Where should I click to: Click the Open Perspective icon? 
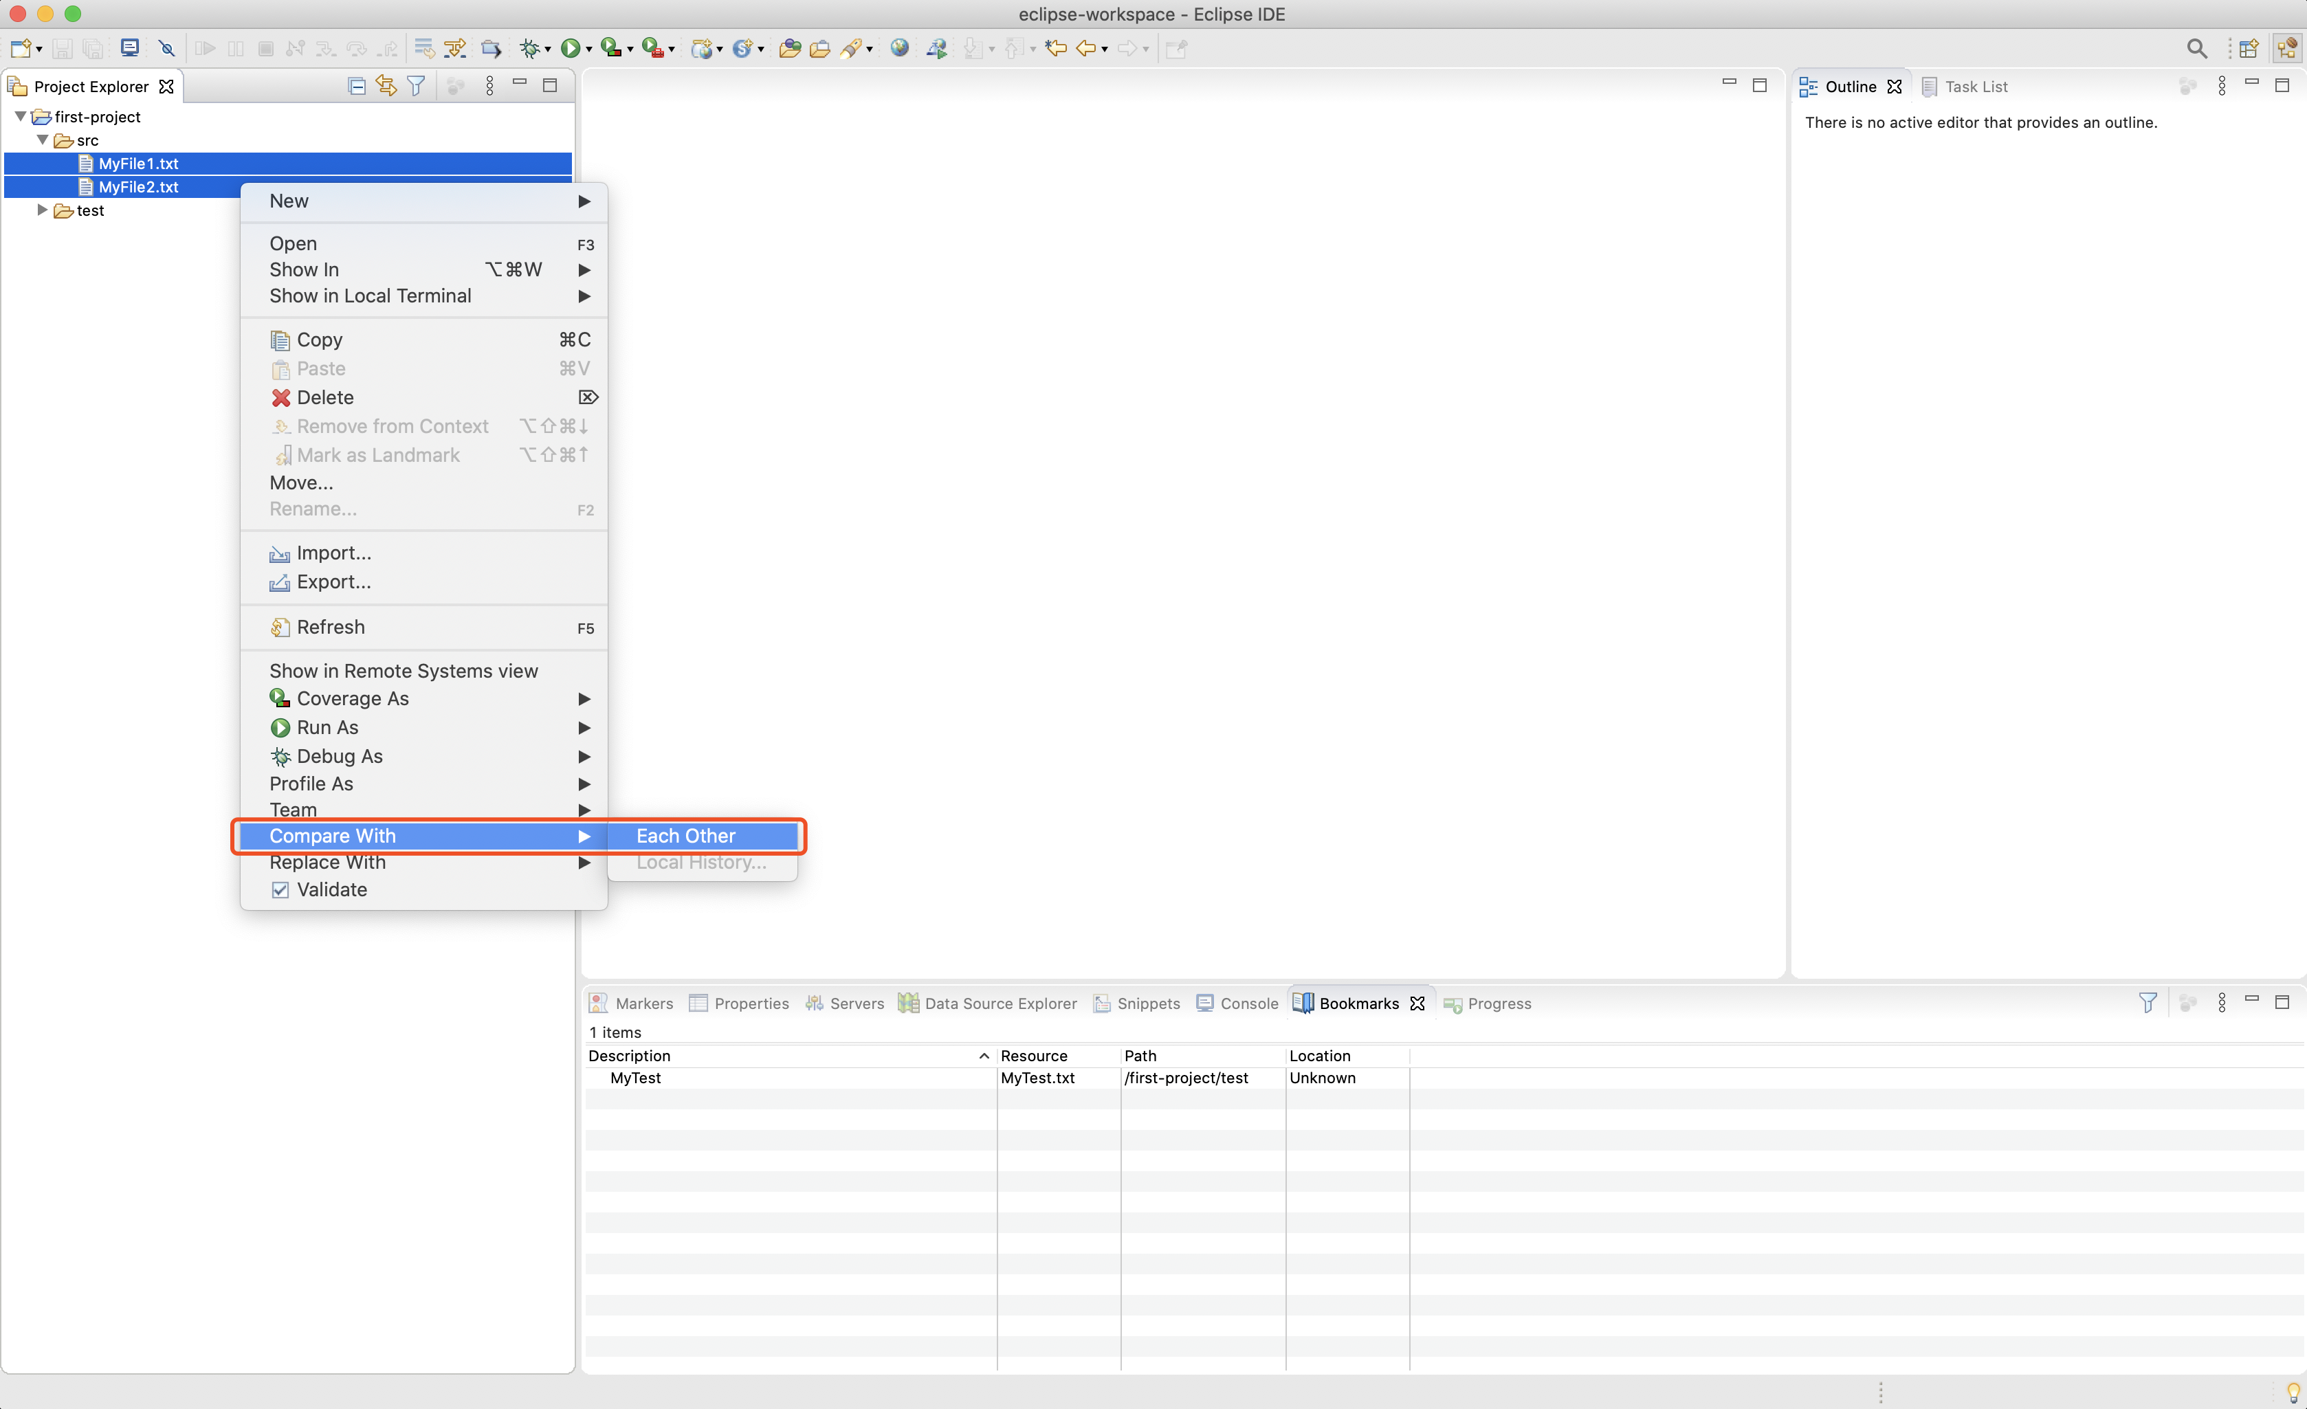pos(2249,49)
